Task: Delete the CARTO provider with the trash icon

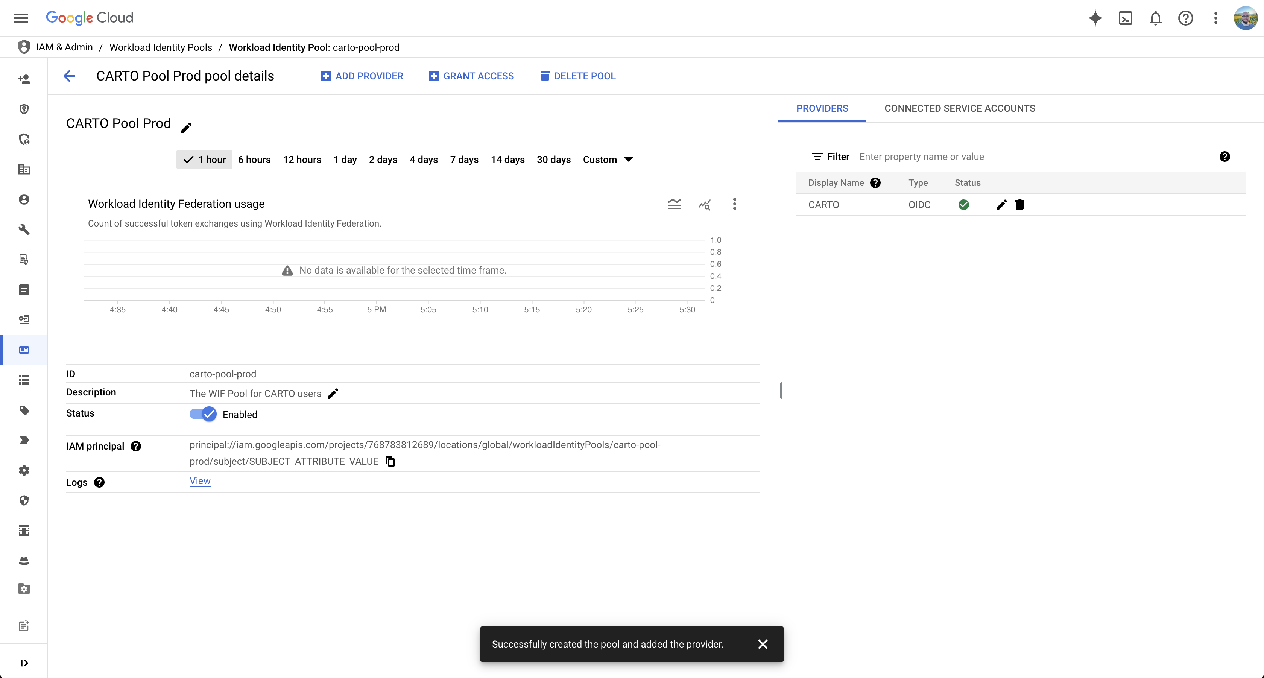Action: pyautogui.click(x=1019, y=205)
